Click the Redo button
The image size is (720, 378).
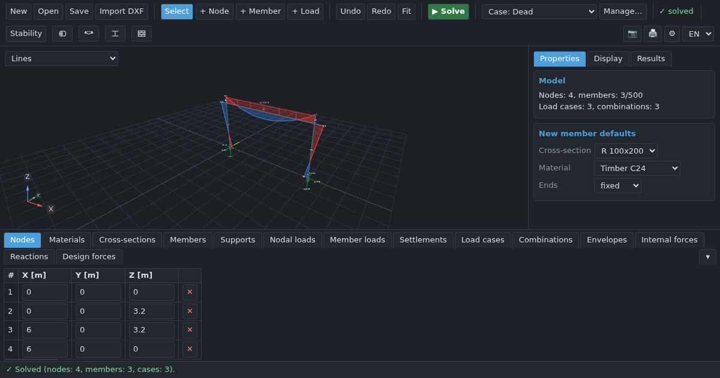tap(381, 11)
